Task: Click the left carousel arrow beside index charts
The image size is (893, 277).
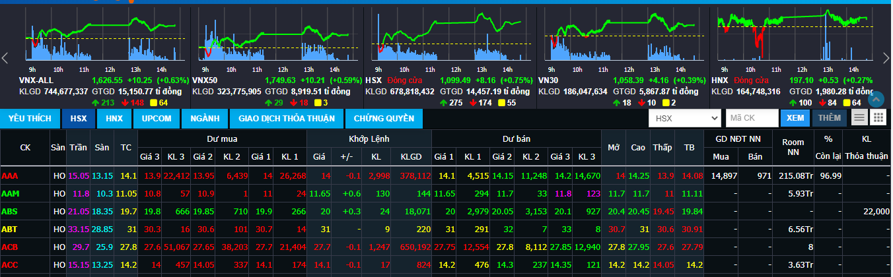Action: point(5,58)
